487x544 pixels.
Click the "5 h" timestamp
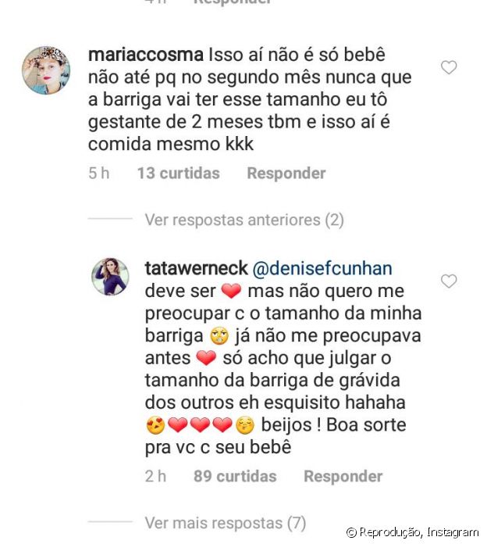point(98,174)
